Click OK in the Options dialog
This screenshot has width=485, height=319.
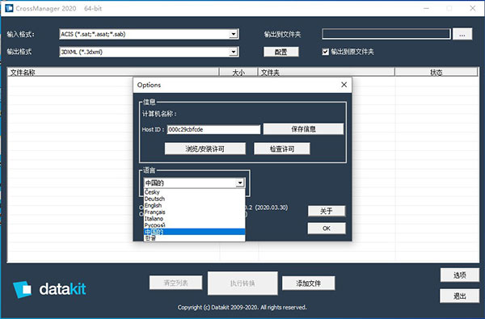click(x=327, y=229)
